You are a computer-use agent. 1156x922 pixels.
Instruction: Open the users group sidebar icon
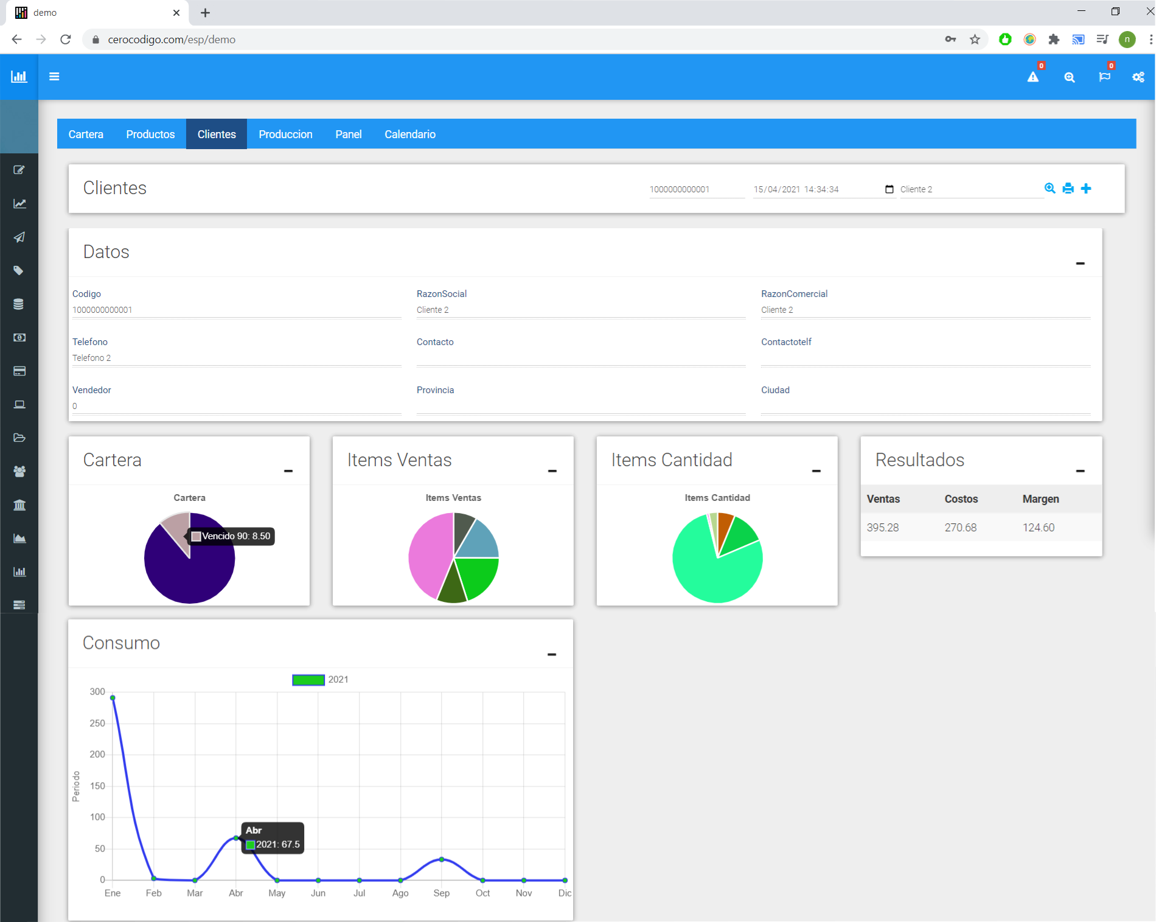coord(19,471)
